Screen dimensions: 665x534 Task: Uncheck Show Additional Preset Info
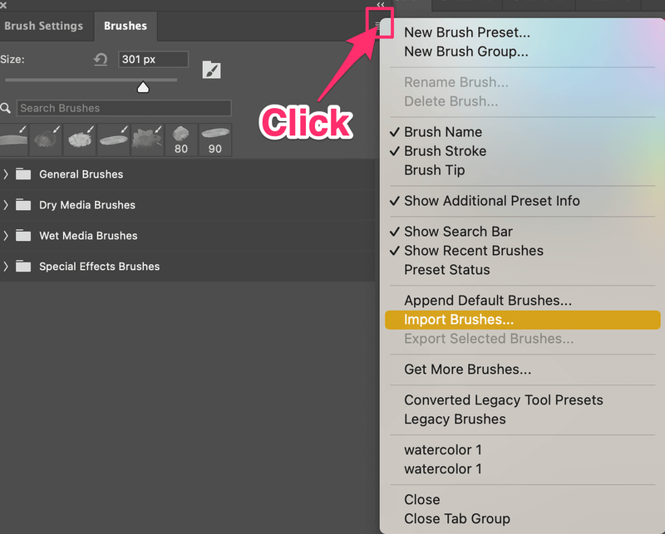point(491,201)
